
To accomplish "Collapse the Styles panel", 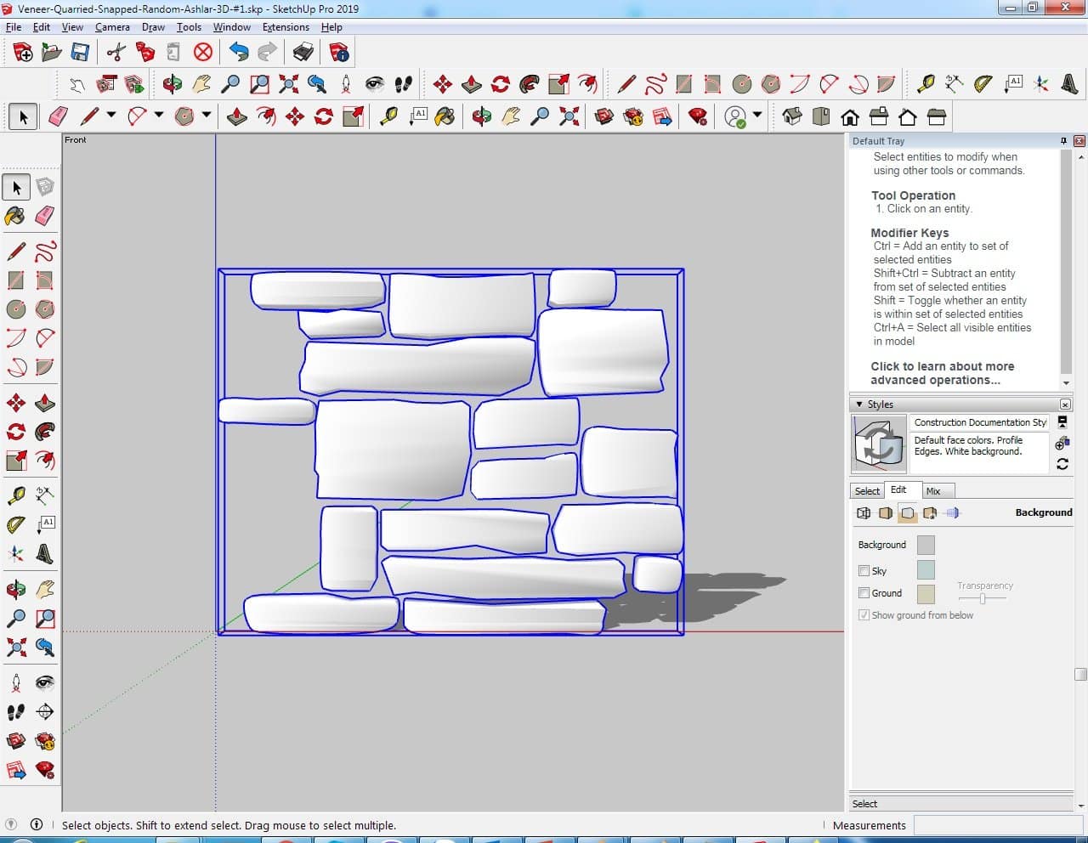I will [x=859, y=405].
